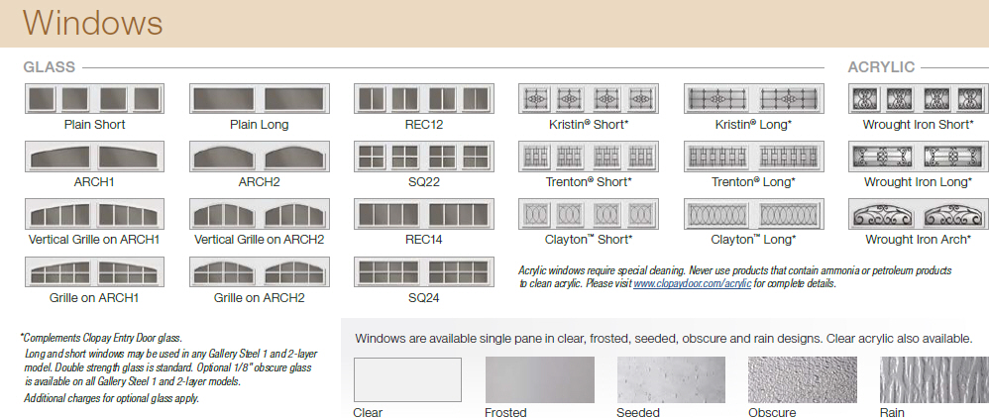
Task: Select the Plain Short window design
Action: (x=94, y=99)
